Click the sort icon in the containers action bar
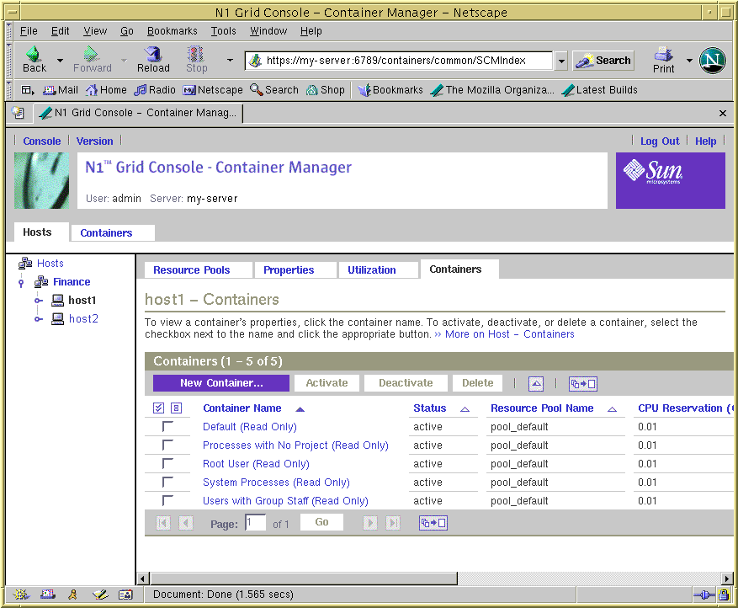 (535, 384)
